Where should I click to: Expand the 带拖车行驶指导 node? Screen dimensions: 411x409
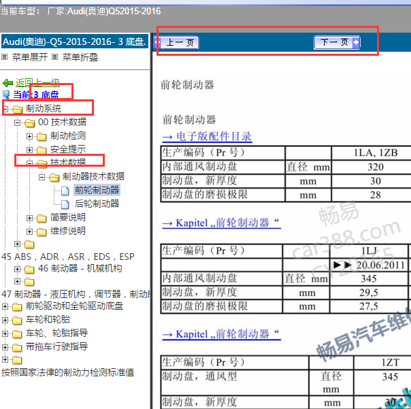click(5, 347)
